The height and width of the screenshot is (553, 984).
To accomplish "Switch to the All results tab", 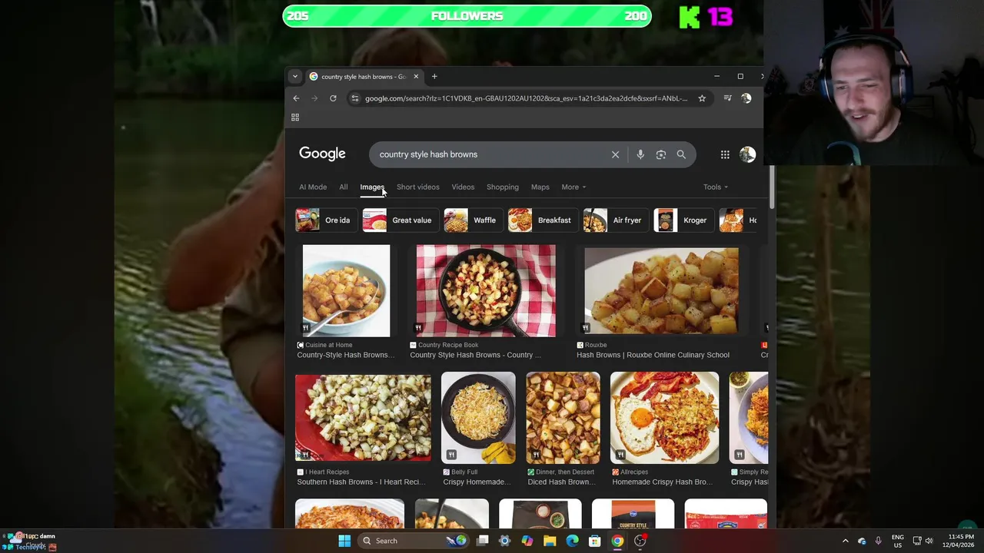I will click(x=344, y=187).
